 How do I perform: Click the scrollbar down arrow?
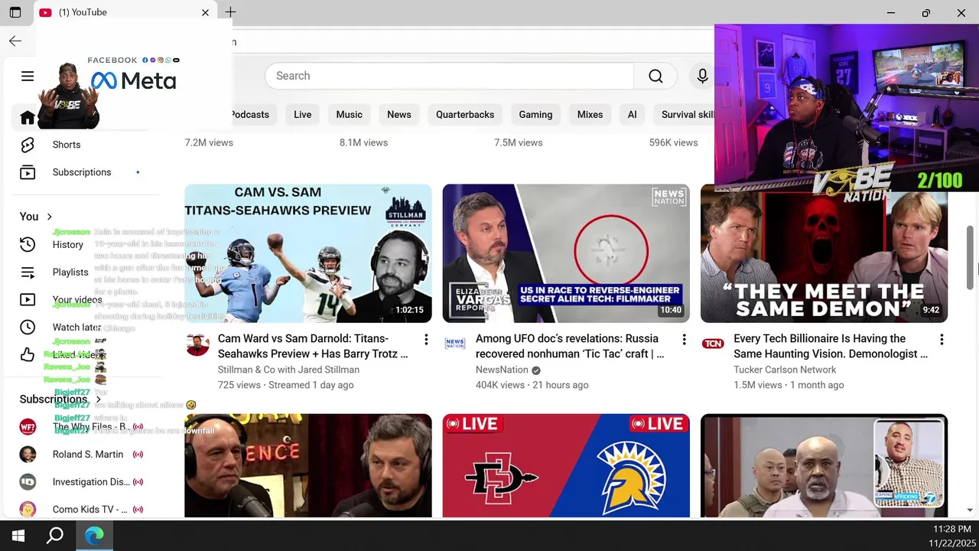[971, 510]
